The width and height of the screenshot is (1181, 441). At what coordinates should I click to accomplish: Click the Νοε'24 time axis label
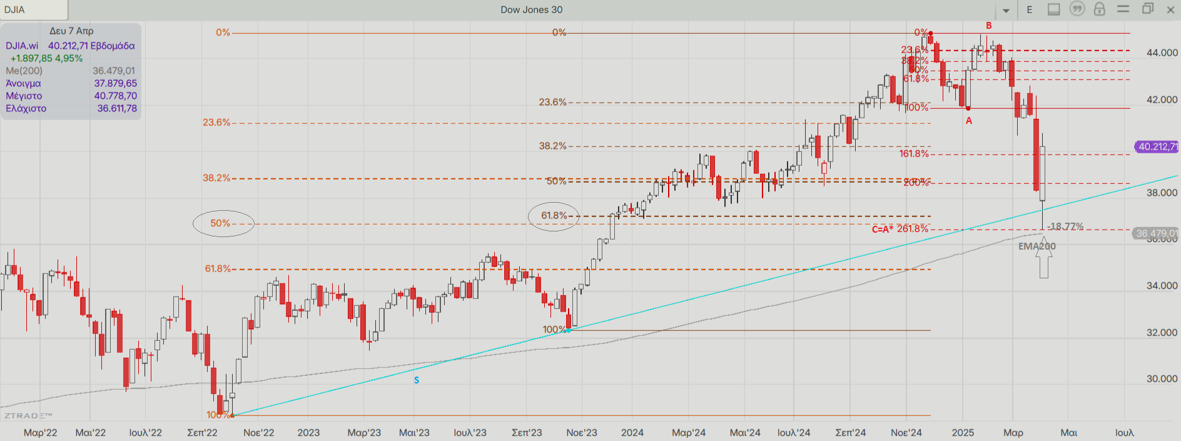(x=906, y=432)
